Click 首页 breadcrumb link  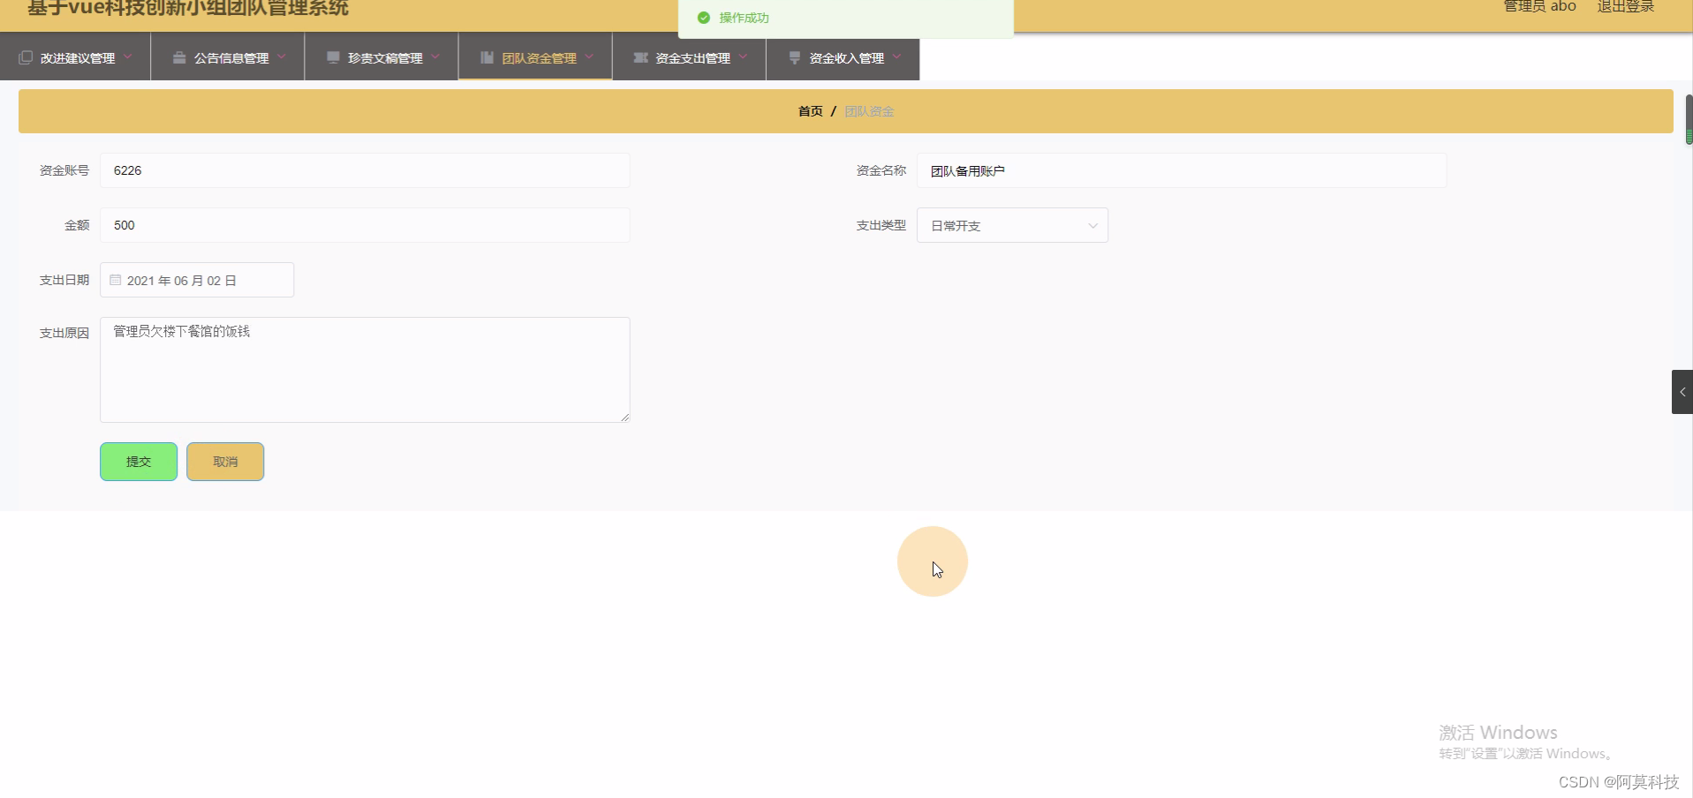pyautogui.click(x=810, y=111)
